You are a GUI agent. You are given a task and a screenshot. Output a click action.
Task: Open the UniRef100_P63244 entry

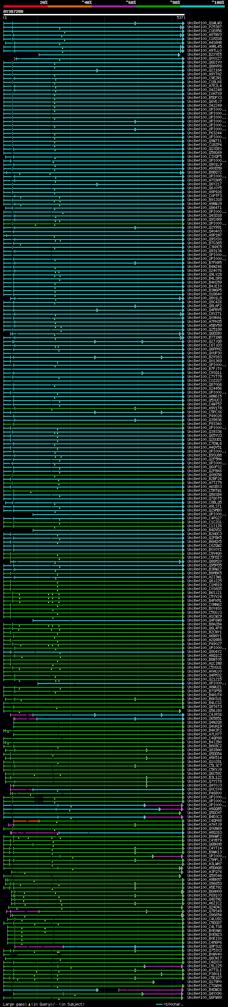coord(204,133)
